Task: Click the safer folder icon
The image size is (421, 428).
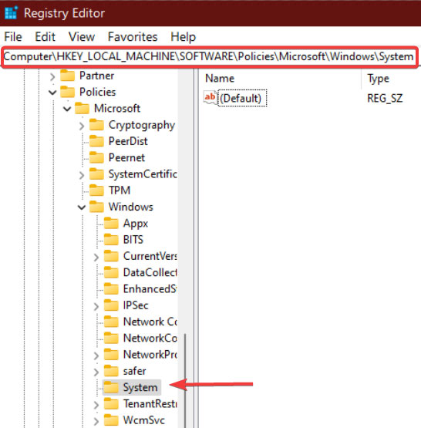Action: (111, 371)
